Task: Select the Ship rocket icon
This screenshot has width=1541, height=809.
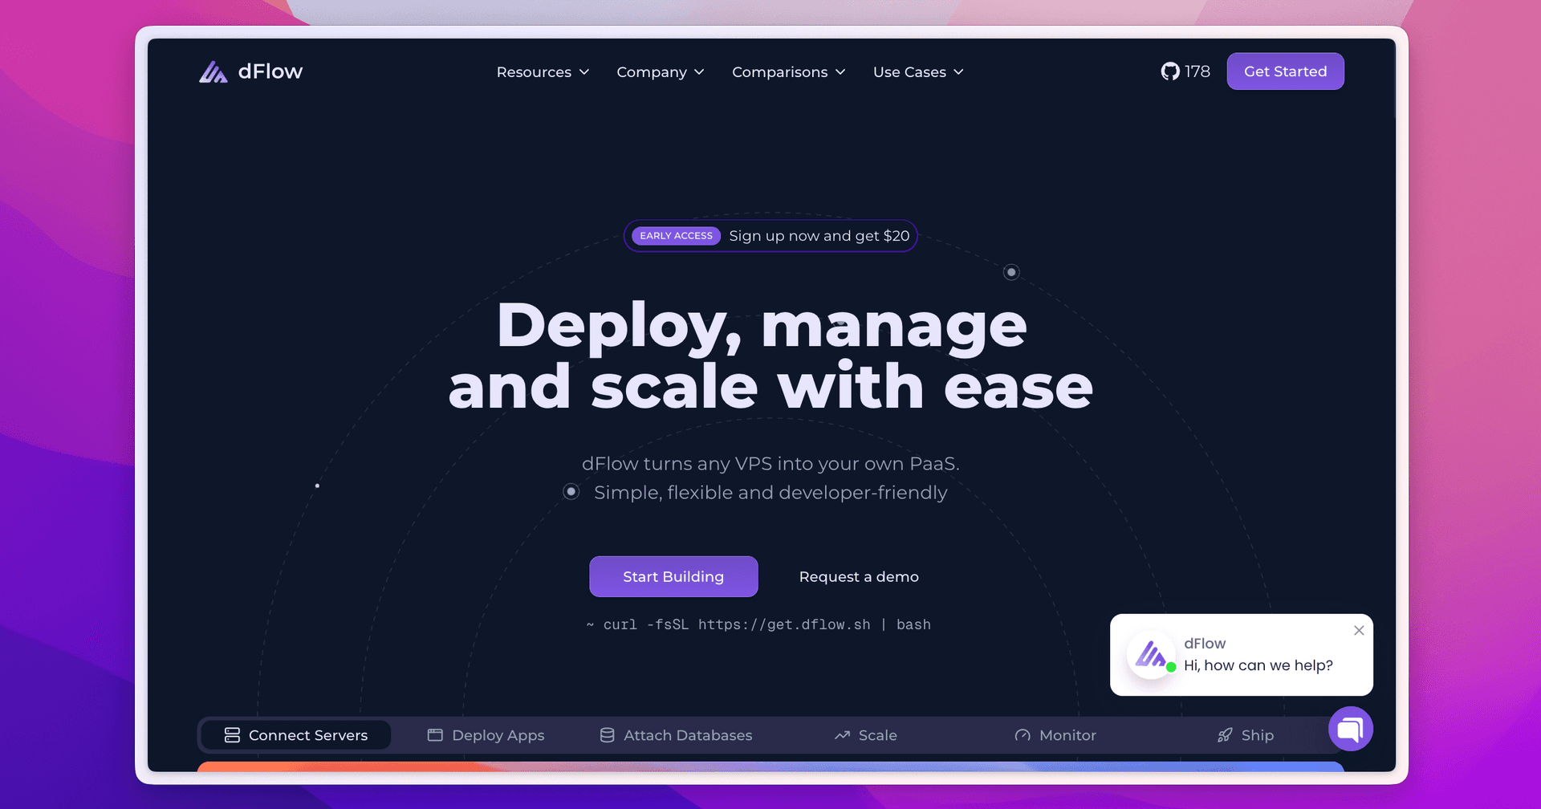Action: [1225, 734]
